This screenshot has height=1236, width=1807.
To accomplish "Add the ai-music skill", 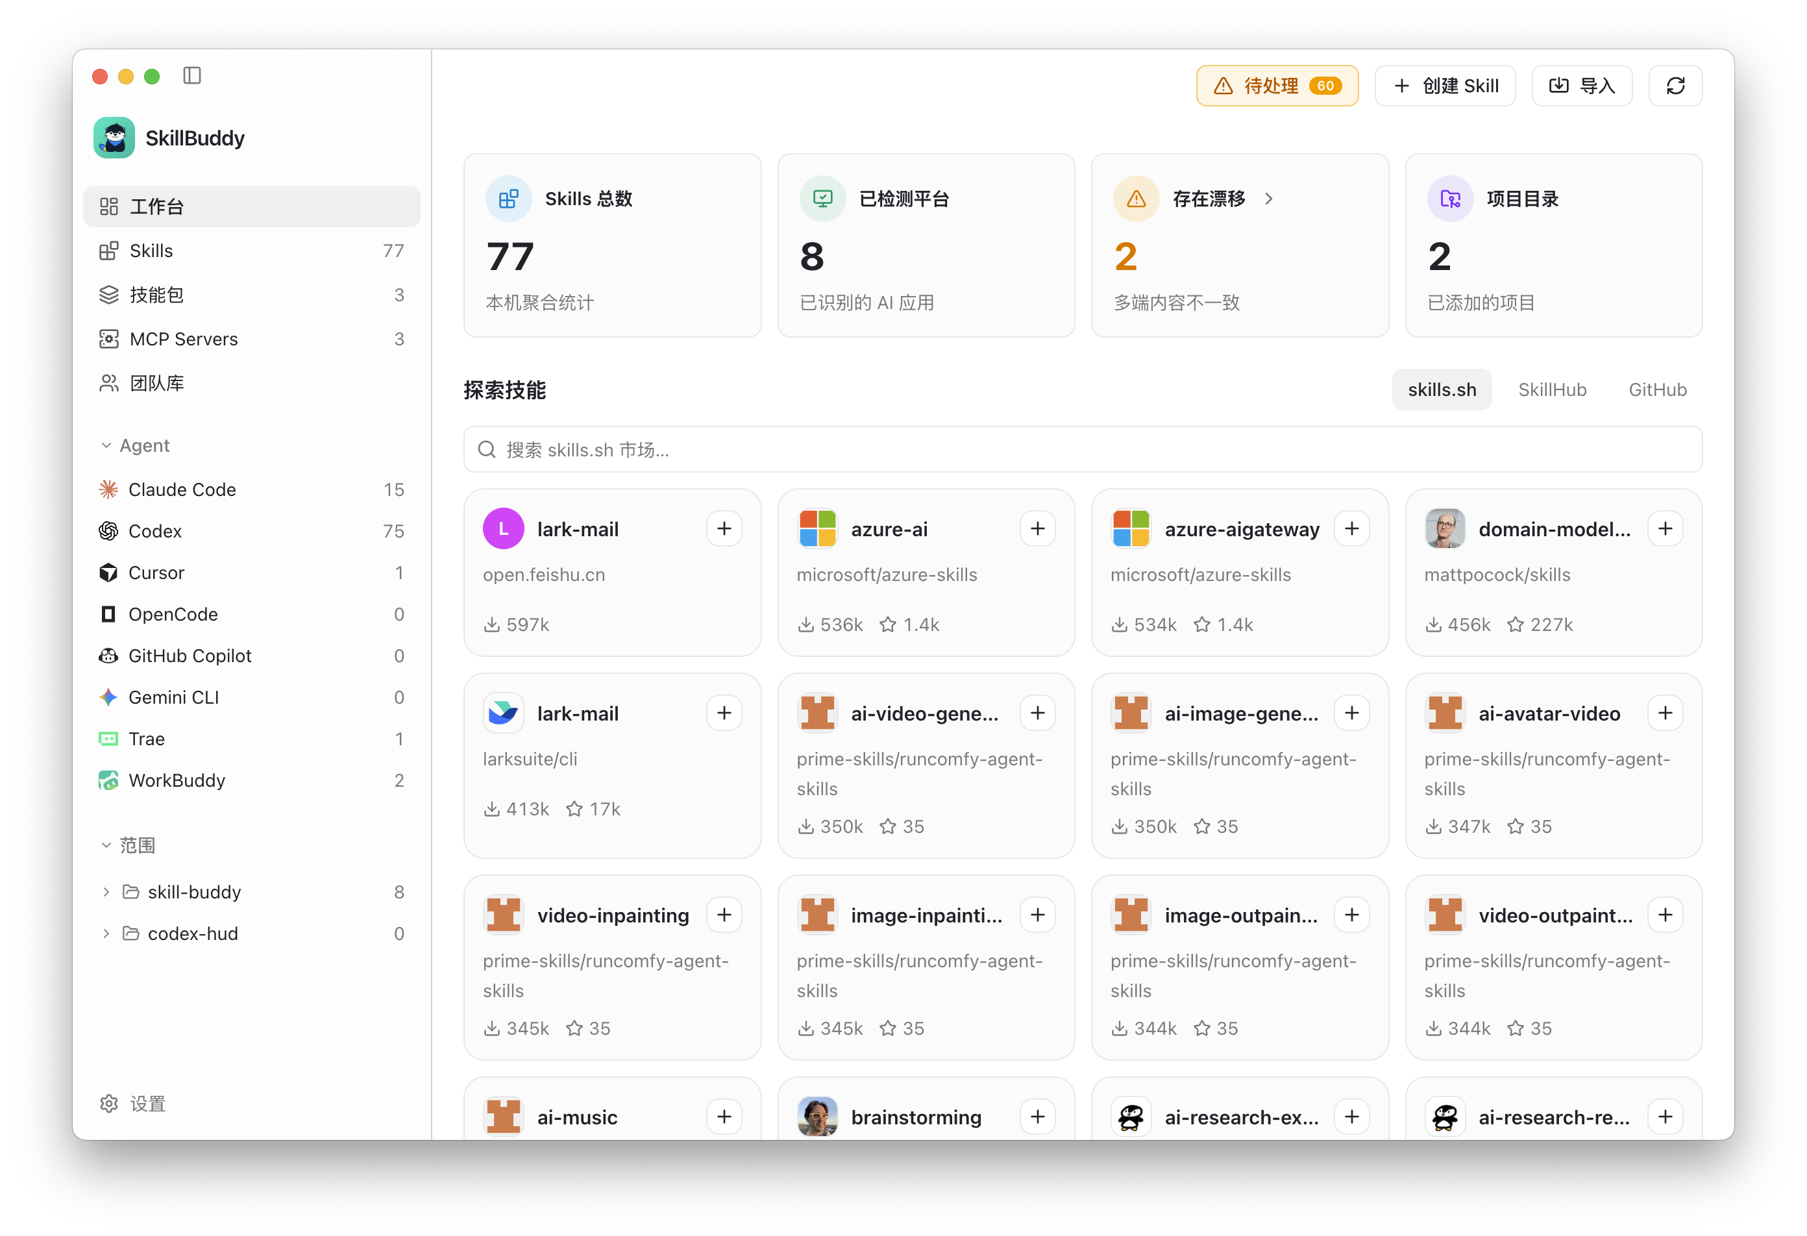I will tap(724, 1117).
